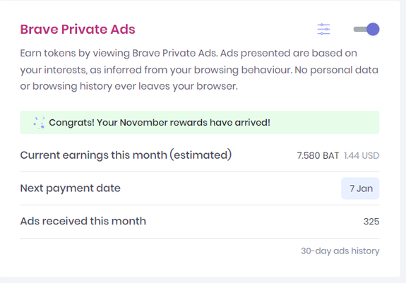
Task: Click the confetti icon in the Congrats banner
Action: 39,123
